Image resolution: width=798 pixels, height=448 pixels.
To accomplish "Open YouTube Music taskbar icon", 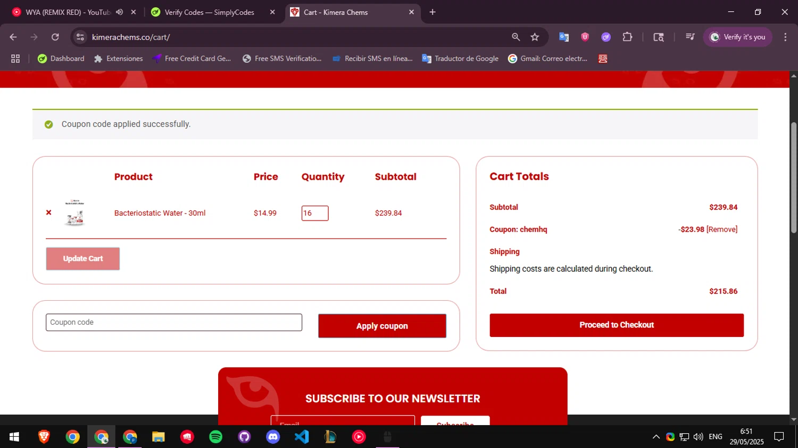I will 359,437.
